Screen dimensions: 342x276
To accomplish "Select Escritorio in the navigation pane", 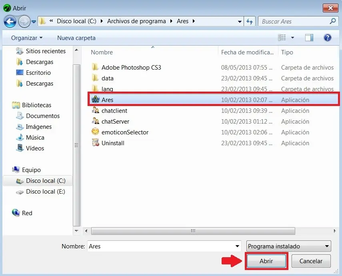I will point(33,73).
